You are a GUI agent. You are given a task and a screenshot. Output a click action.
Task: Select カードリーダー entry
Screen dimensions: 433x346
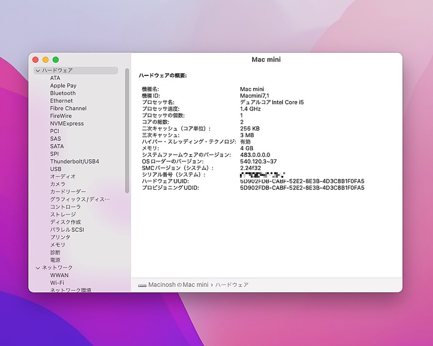pyautogui.click(x=68, y=192)
